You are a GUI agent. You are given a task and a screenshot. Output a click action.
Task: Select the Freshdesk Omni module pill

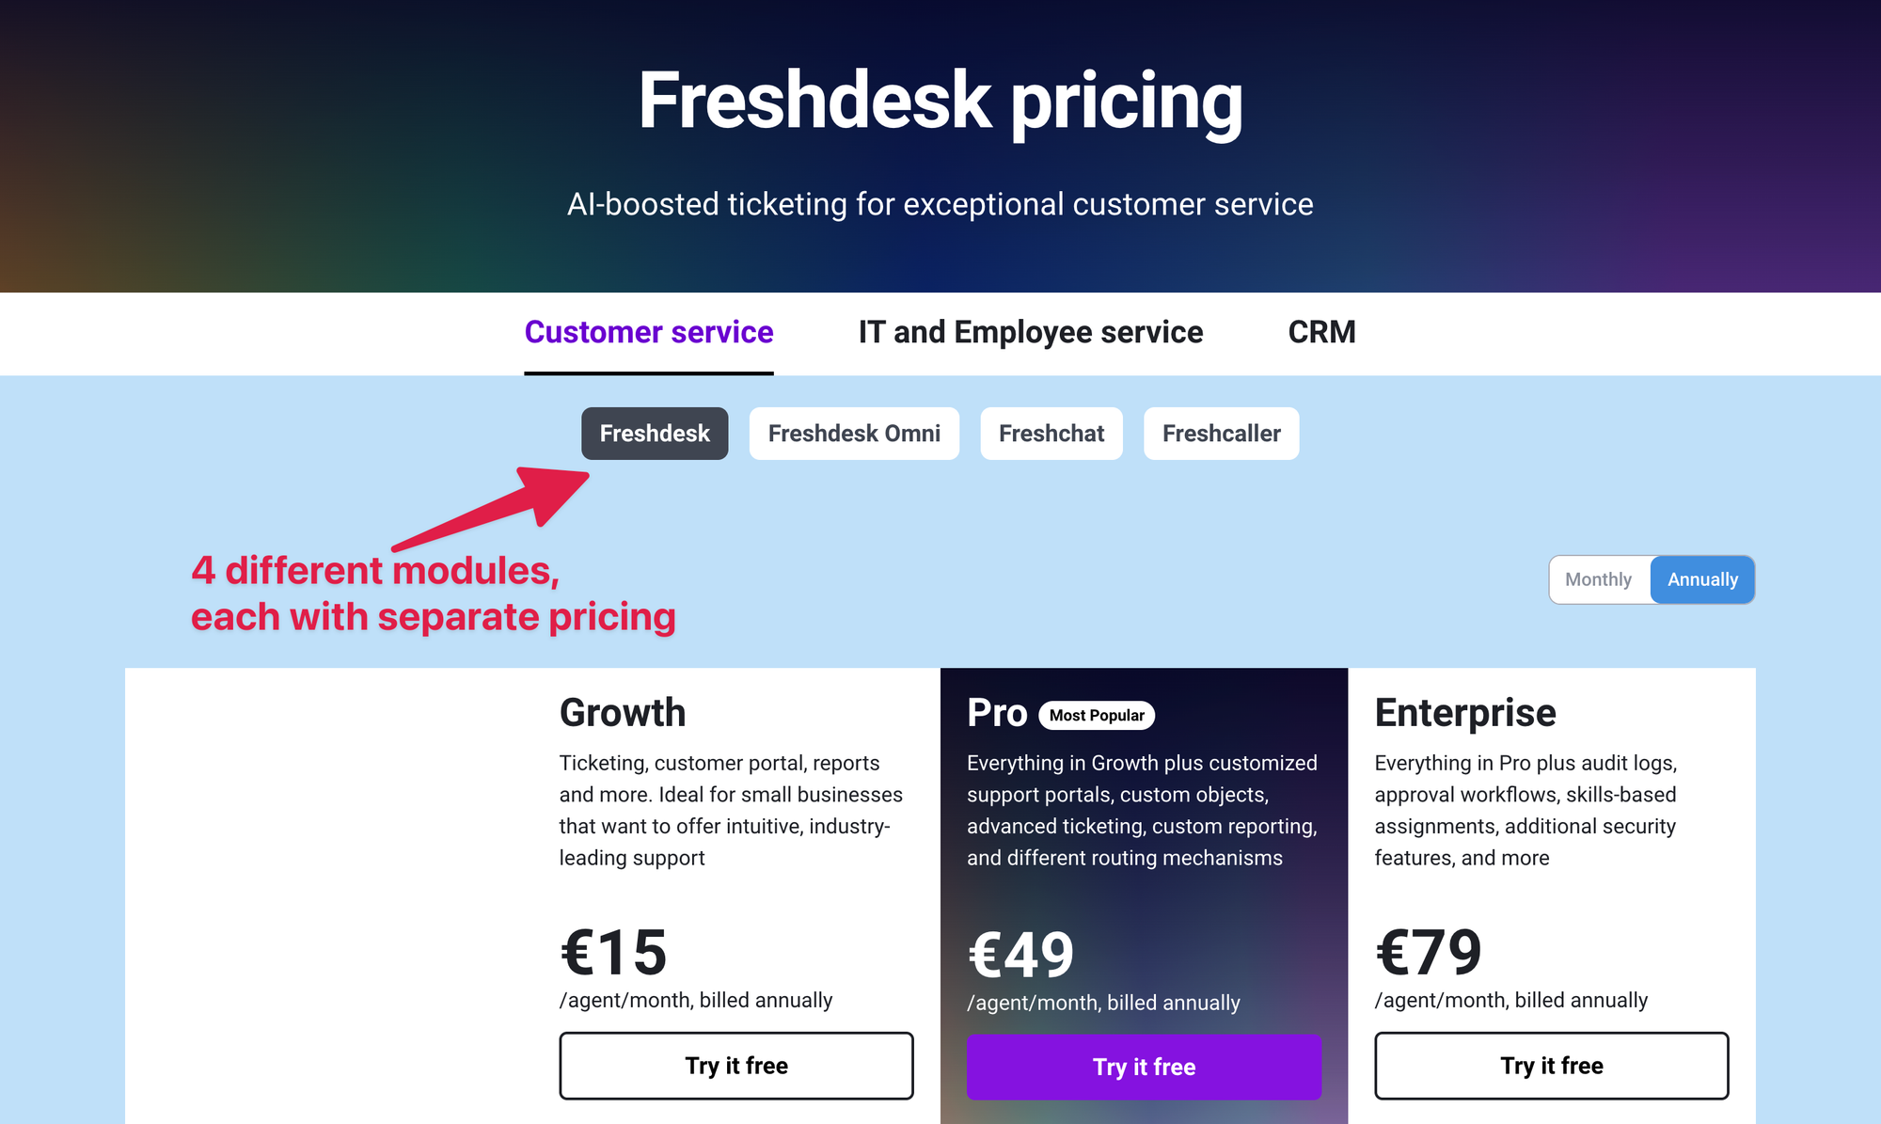click(x=853, y=434)
